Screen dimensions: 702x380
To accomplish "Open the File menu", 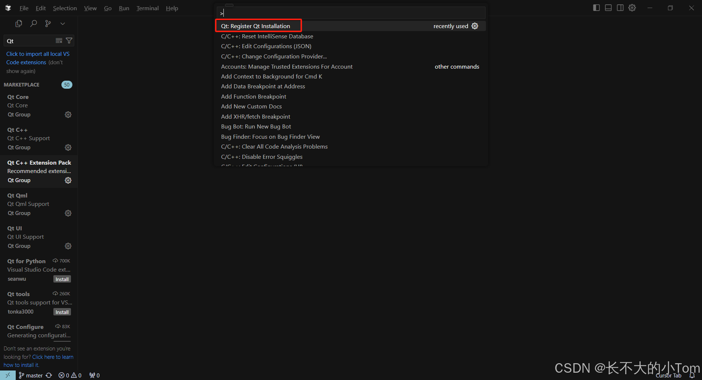I will [24, 8].
